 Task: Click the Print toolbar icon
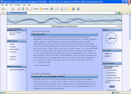tap(62, 9)
